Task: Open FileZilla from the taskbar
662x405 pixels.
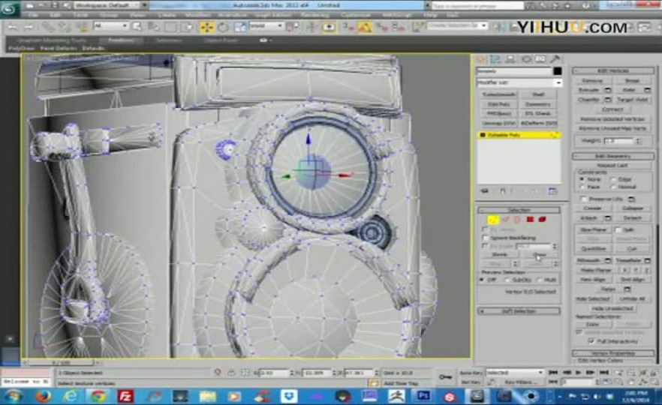Action: (125, 397)
